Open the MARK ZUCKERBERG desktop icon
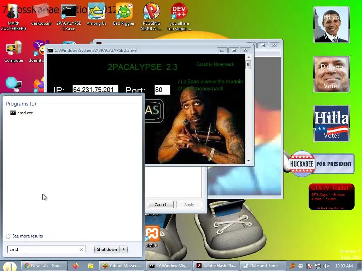This screenshot has width=362, height=271. (13, 17)
